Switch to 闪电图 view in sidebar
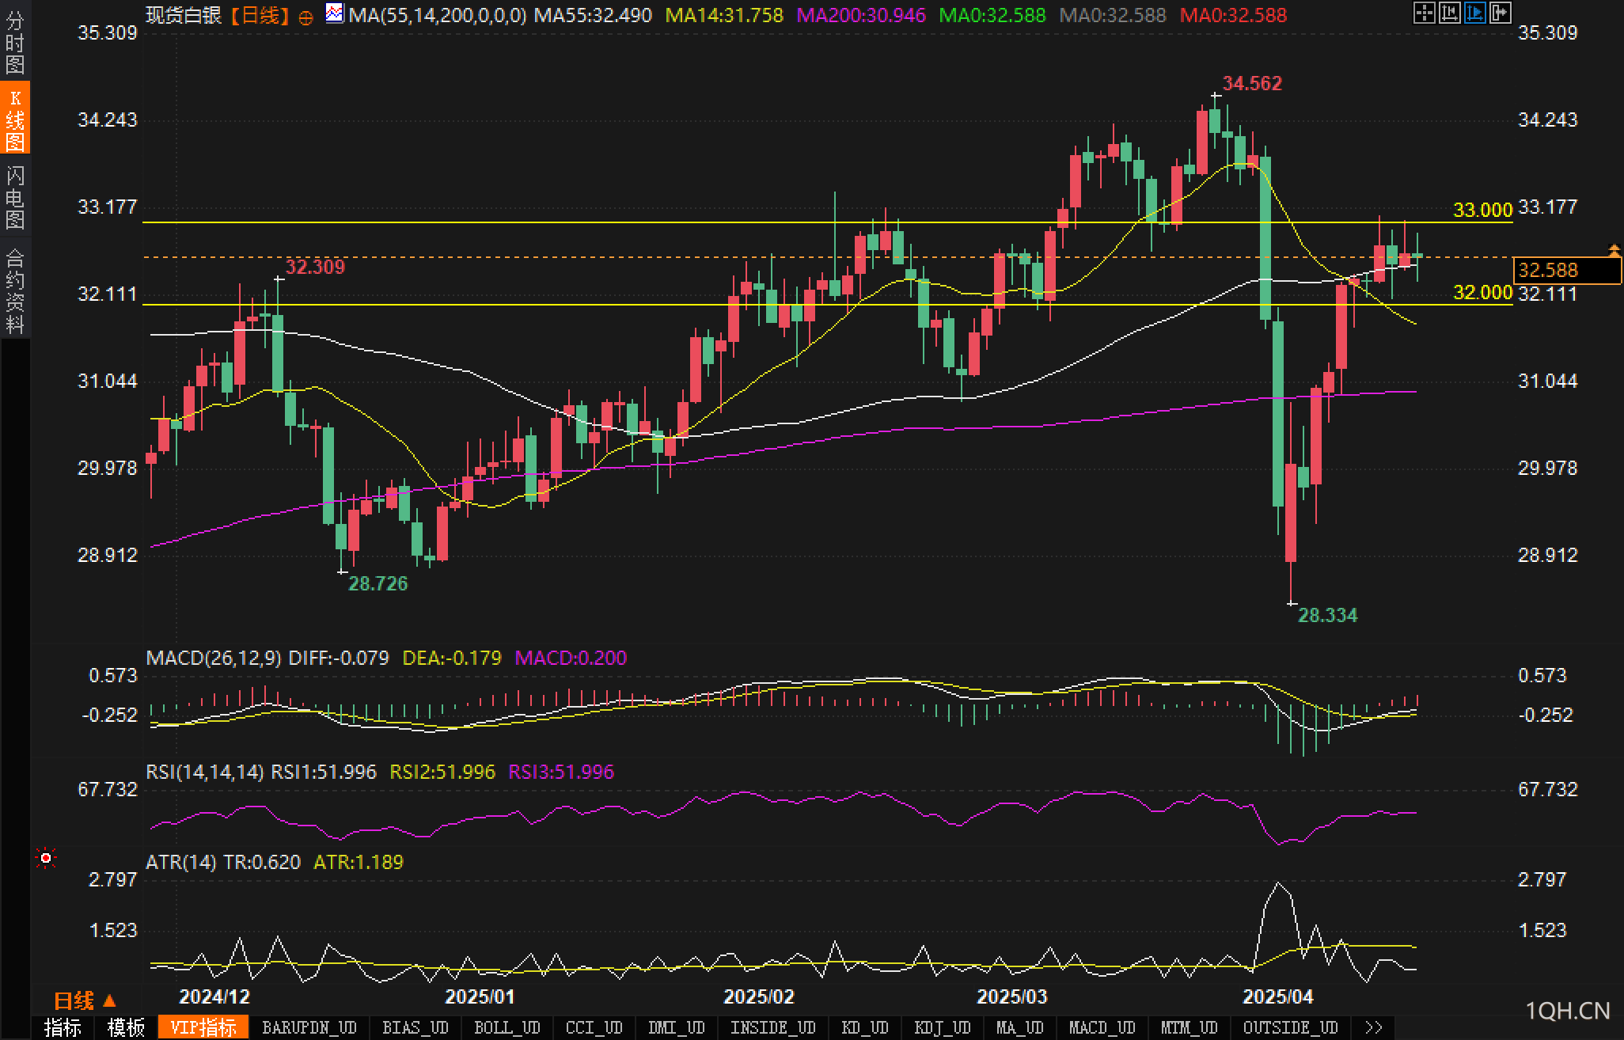1624x1040 pixels. [x=15, y=197]
